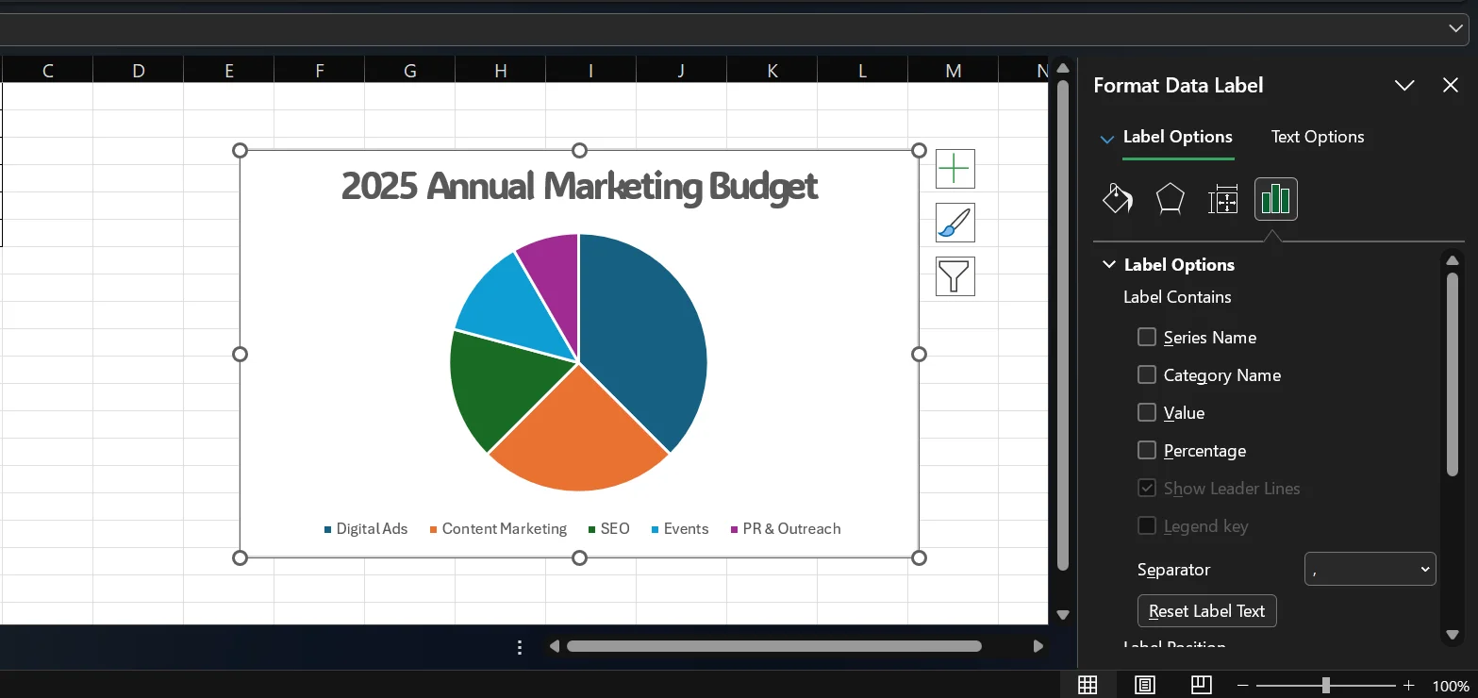Click the sheet tab options dots handle
This screenshot has height=698, width=1478.
520,647
